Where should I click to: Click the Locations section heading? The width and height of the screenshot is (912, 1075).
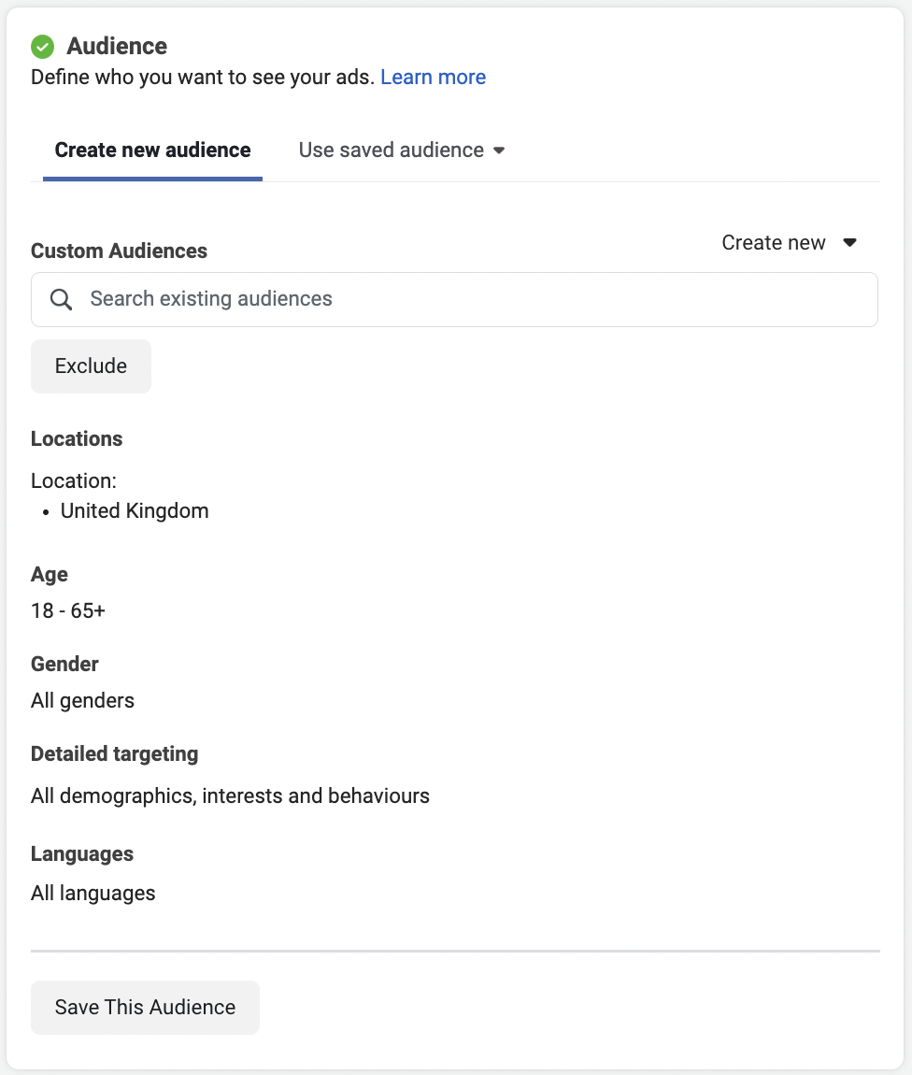click(76, 438)
